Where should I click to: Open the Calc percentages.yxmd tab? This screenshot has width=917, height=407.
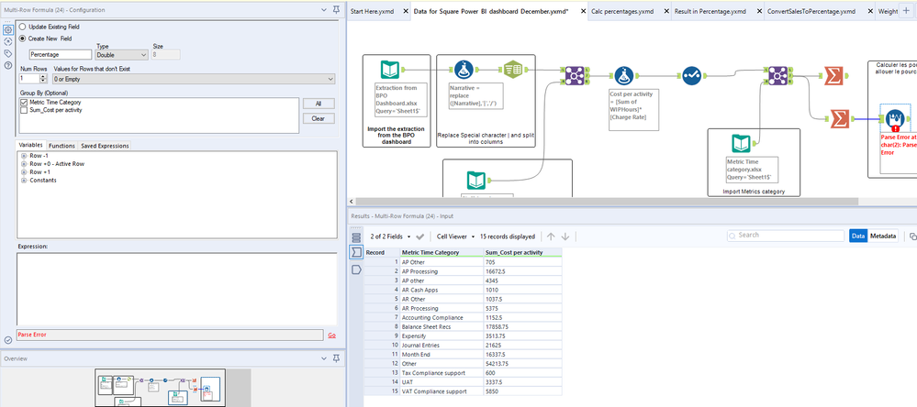click(623, 11)
